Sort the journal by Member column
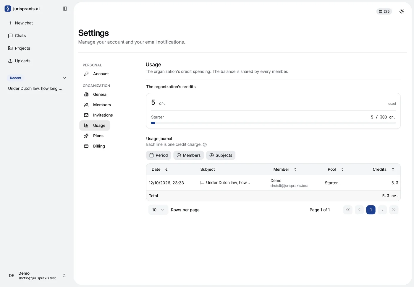 [x=285, y=169]
